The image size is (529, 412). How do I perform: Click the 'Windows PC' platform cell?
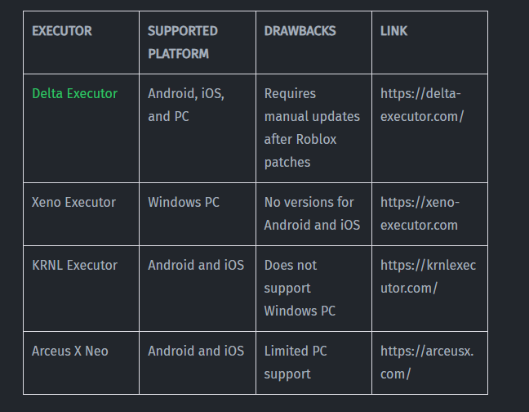[184, 202]
